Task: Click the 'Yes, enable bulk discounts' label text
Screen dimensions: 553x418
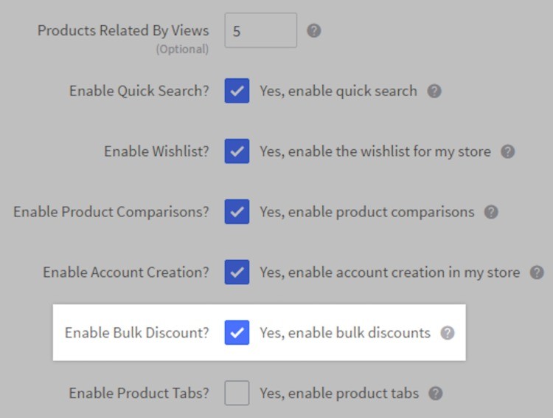Action: pyautogui.click(x=344, y=333)
